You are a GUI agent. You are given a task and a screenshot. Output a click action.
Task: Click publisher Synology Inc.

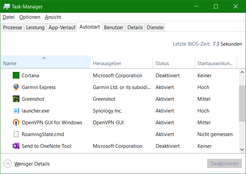coord(107,111)
